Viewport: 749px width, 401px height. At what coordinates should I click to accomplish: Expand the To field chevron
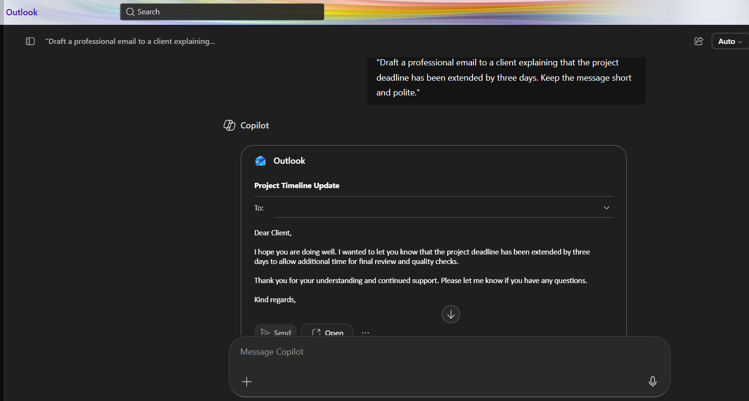(607, 208)
